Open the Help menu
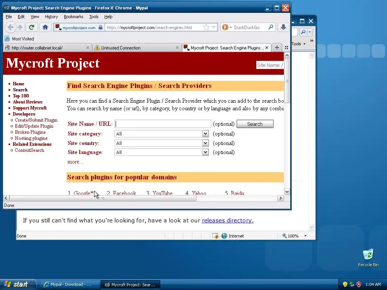 108,17
